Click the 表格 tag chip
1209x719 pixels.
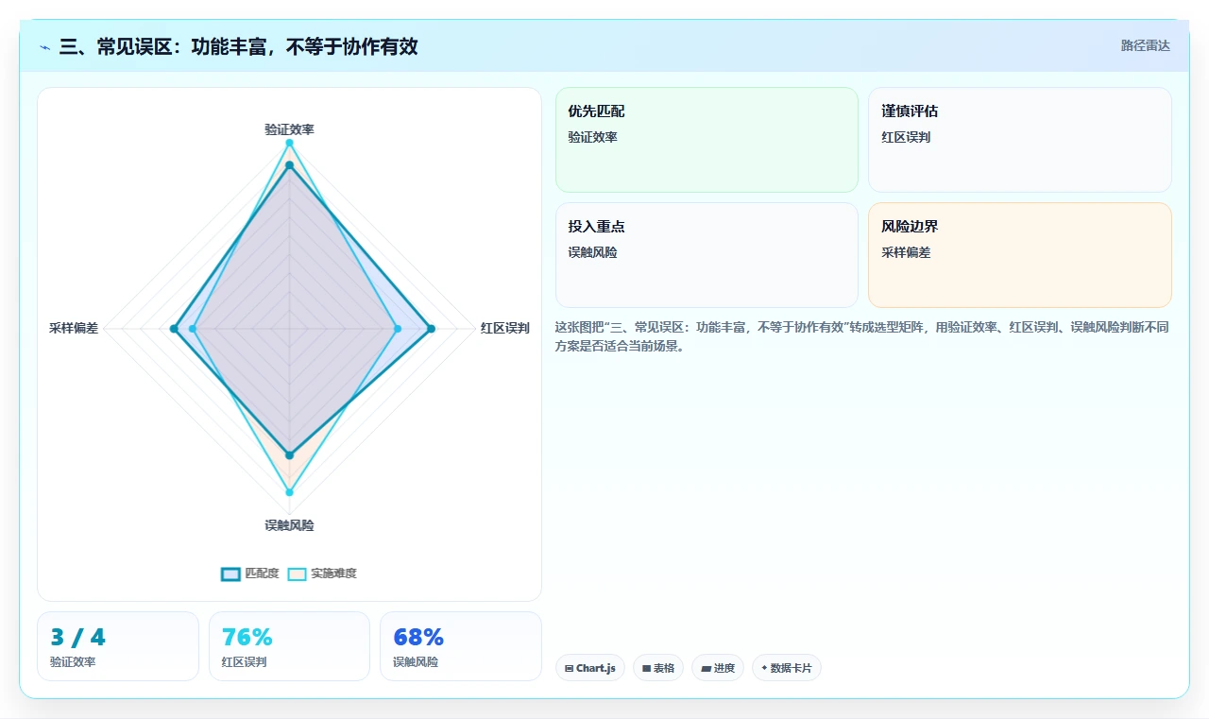click(658, 668)
